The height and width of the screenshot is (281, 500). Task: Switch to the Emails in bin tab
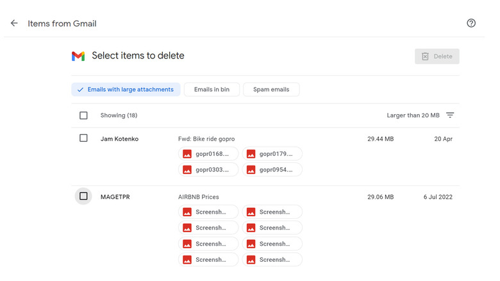coord(212,90)
